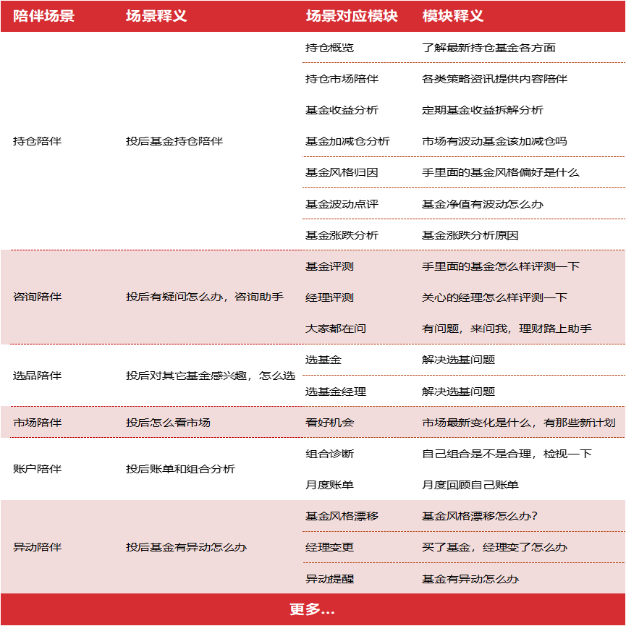Click the 持仓市场陪伴 module
Screen dimensions: 626x626
(342, 79)
